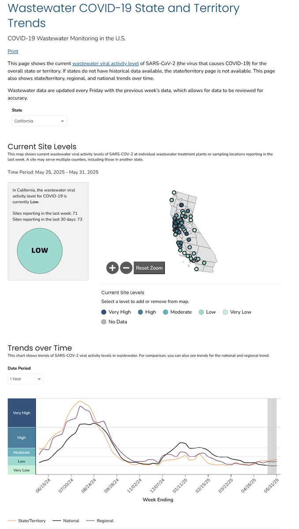Toggle State/Territory trend line in chart legend
Viewport: 299px width, 529px height.
[26, 521]
